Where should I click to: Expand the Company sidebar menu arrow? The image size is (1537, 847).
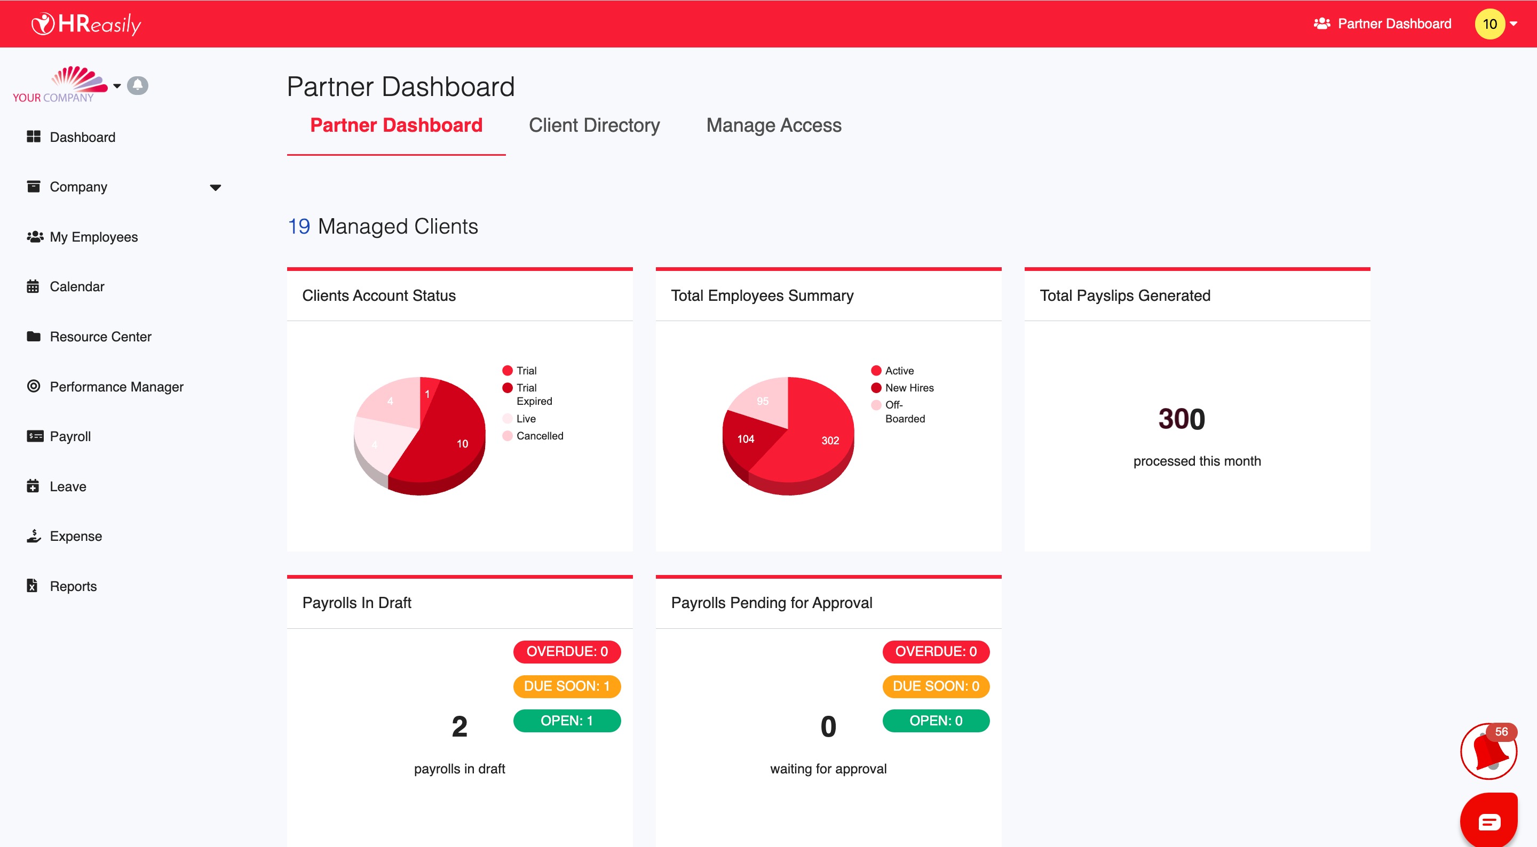[216, 187]
